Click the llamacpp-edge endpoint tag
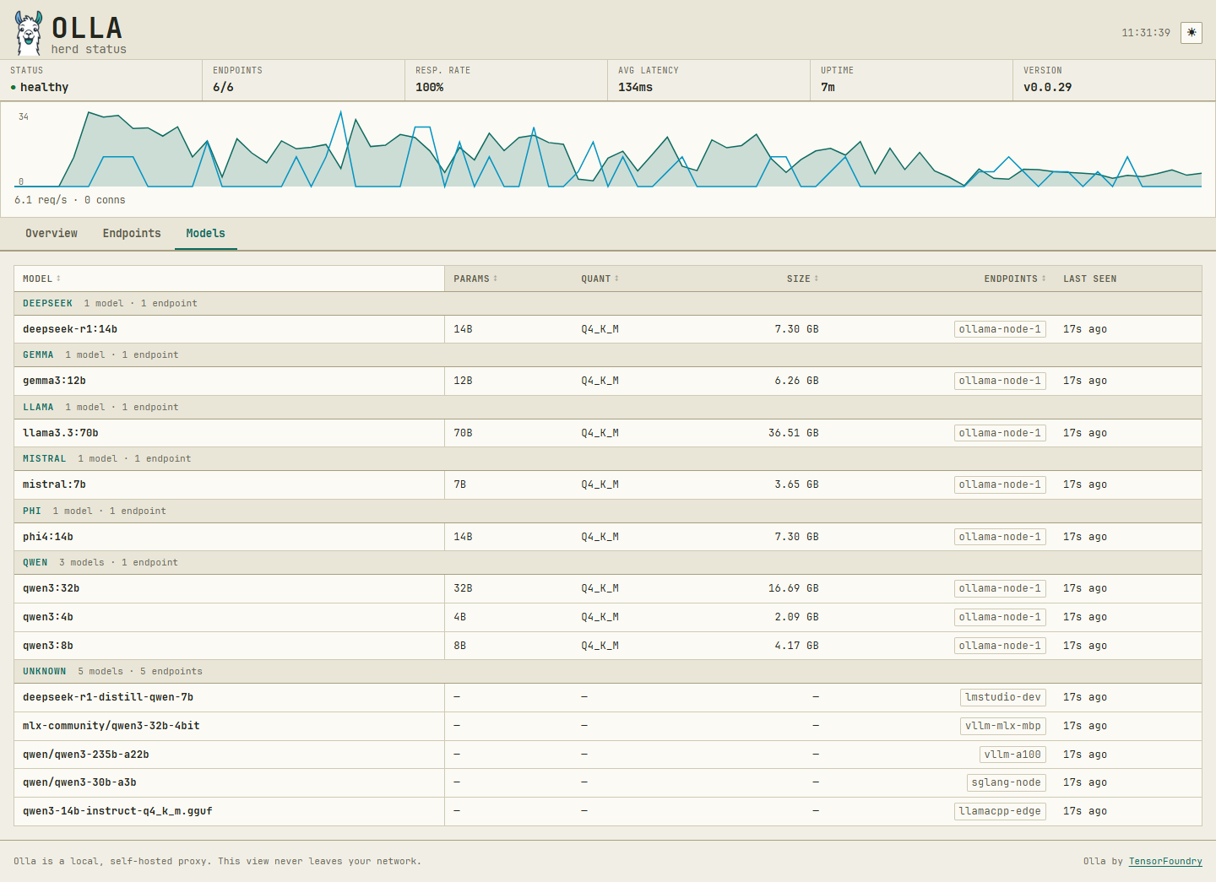This screenshot has width=1216, height=882. pyautogui.click(x=1000, y=811)
